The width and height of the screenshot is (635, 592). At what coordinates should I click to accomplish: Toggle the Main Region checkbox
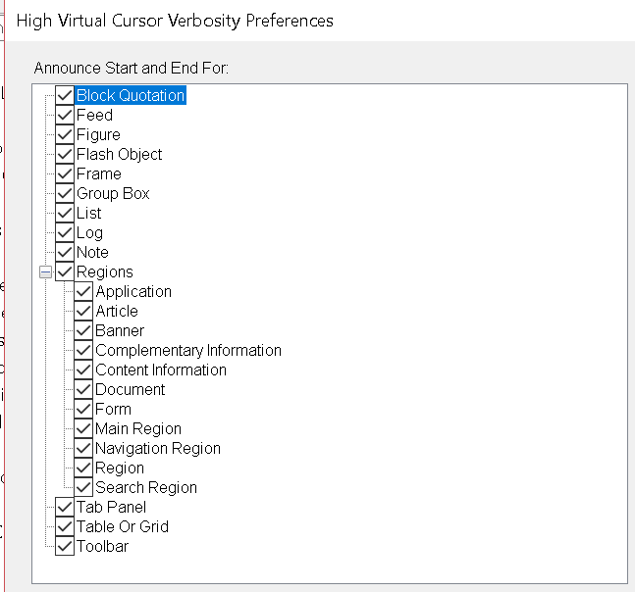[x=83, y=429]
